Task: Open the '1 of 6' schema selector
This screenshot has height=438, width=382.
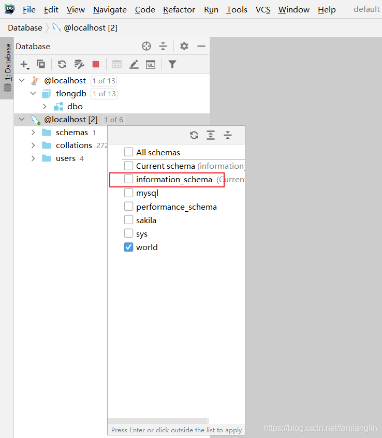Action: (x=113, y=120)
